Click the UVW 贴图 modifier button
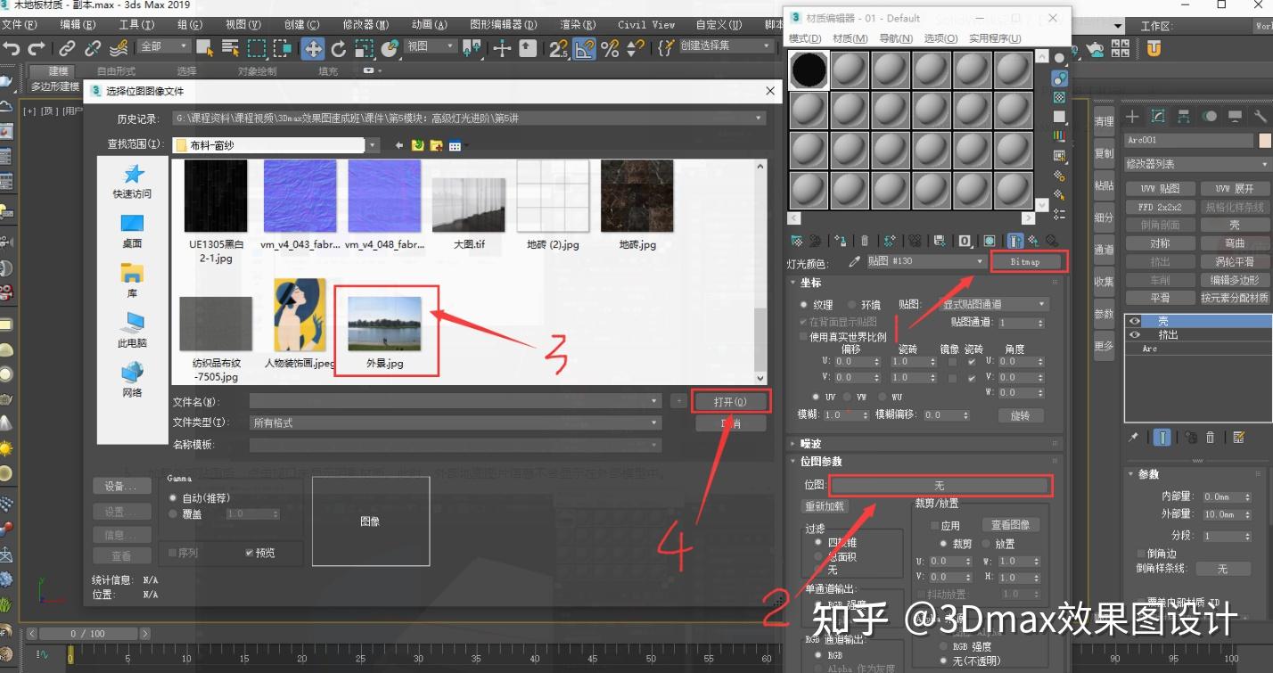Image resolution: width=1273 pixels, height=673 pixels. (x=1162, y=188)
